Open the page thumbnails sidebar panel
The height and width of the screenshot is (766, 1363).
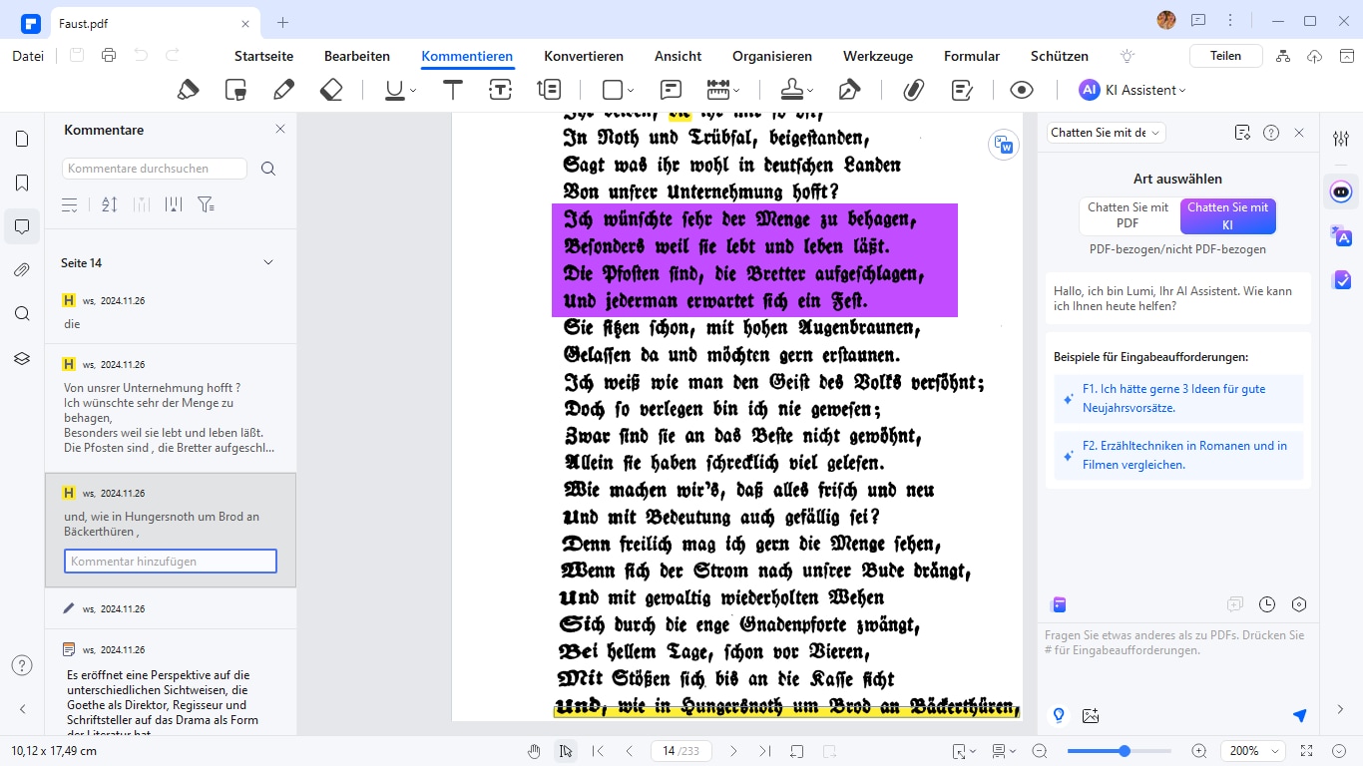(22, 139)
